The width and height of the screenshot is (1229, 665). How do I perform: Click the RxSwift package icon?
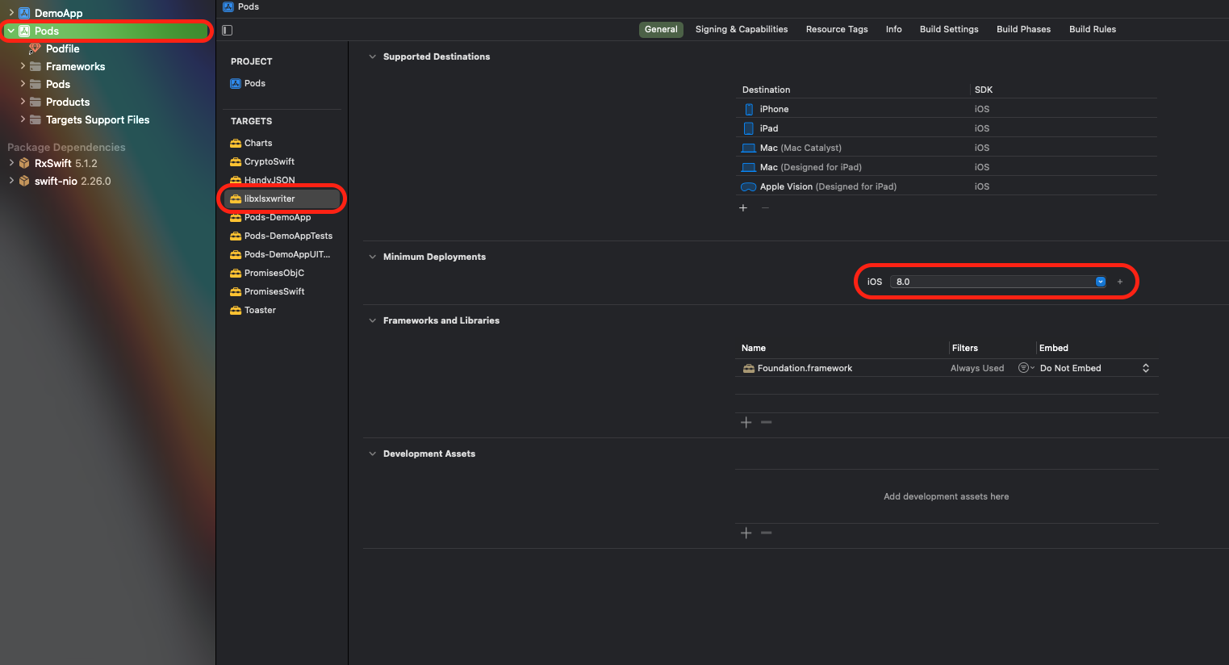(x=24, y=163)
